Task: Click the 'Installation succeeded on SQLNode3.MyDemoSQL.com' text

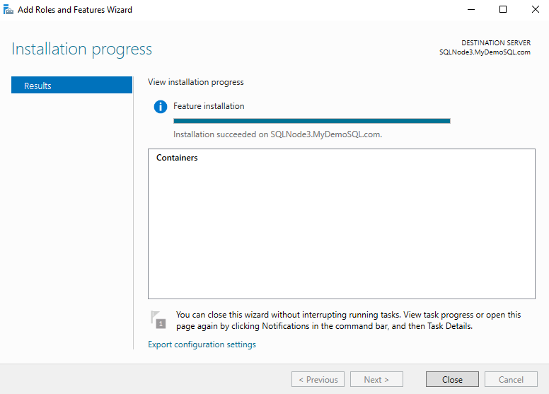Action: 277,134
